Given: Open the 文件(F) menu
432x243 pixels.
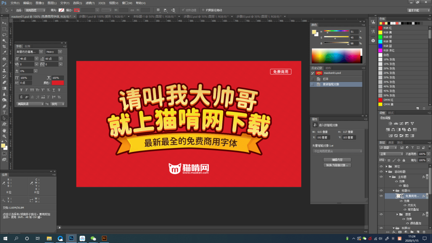Looking at the screenshot, I should pos(15,3).
